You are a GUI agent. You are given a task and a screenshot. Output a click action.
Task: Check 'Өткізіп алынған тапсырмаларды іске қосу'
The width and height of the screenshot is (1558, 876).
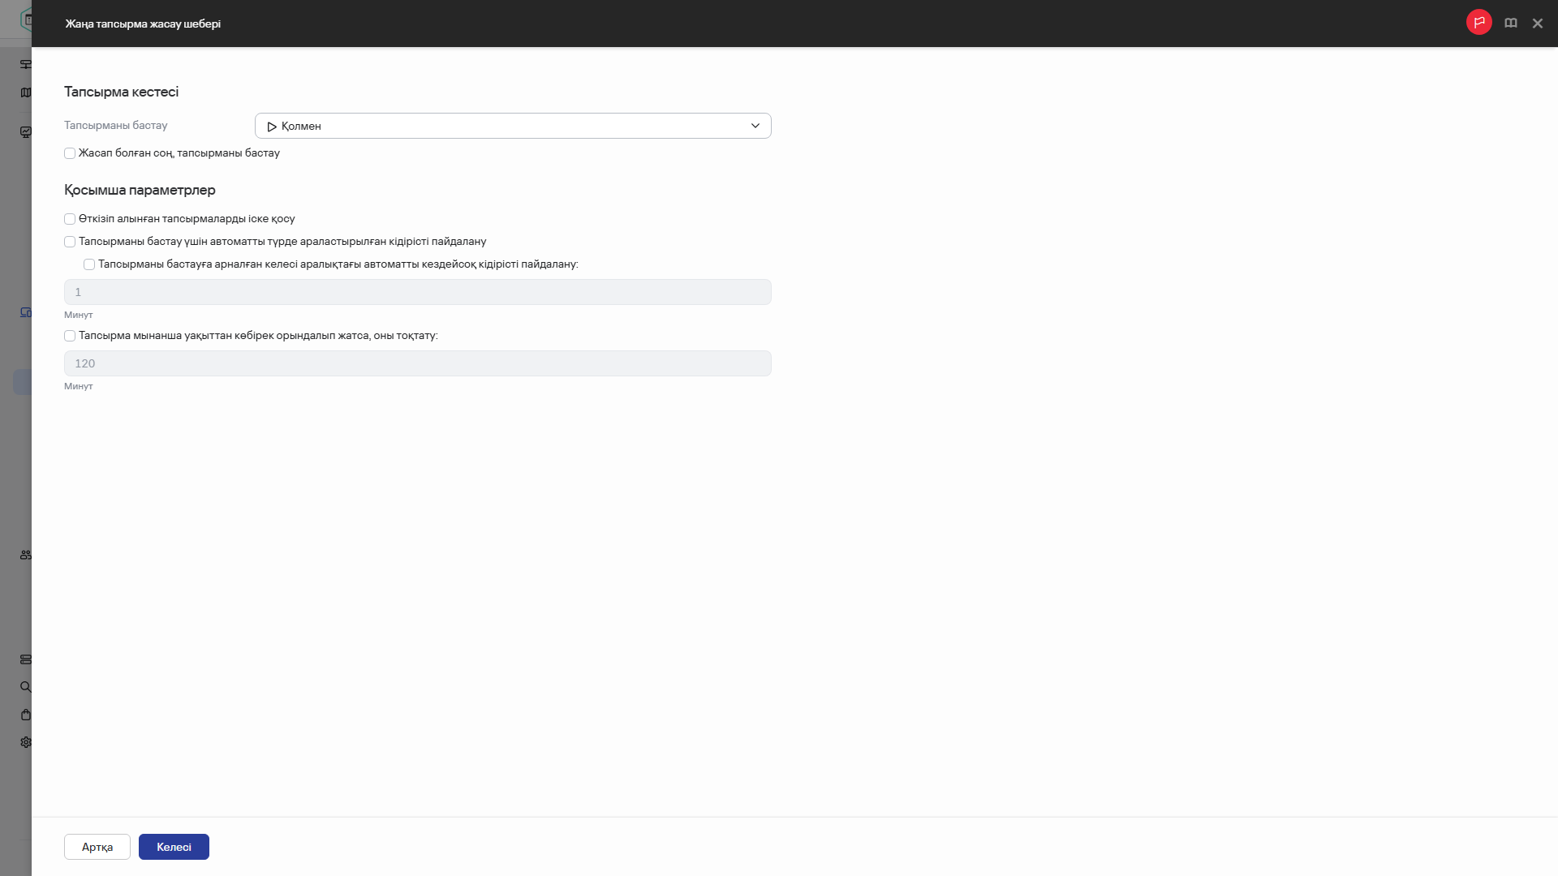coord(70,219)
